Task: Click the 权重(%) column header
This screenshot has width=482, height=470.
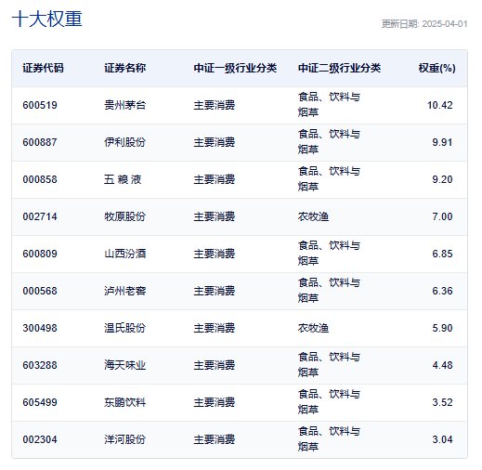Action: pos(436,68)
